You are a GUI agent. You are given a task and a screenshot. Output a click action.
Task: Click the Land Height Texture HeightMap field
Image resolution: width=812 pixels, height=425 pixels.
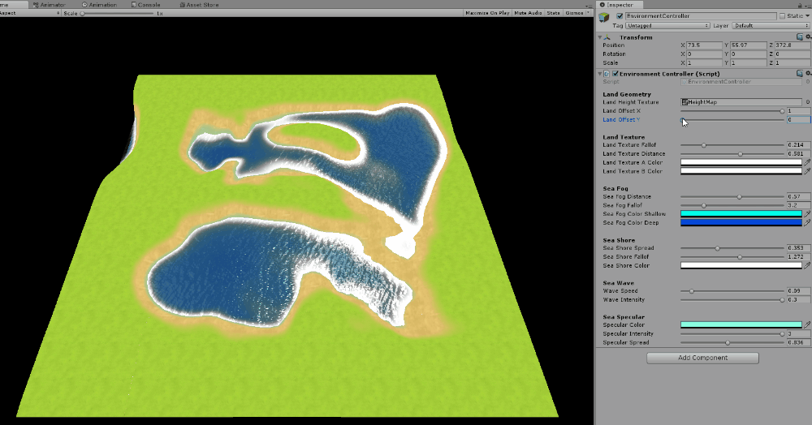pos(741,102)
